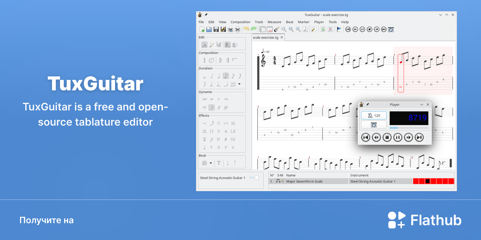Open the Composition menu
This screenshot has height=240, width=481.
click(240, 22)
